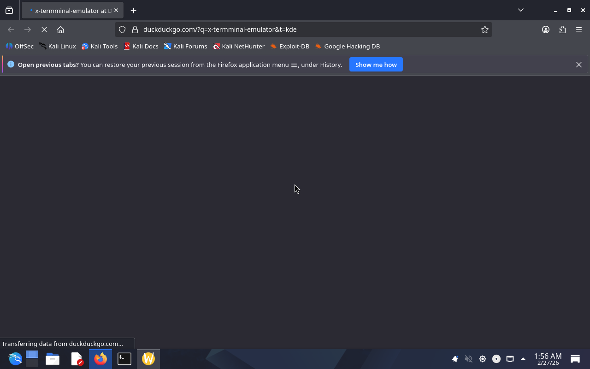Expand the list all tabs dropdown

tap(520, 10)
